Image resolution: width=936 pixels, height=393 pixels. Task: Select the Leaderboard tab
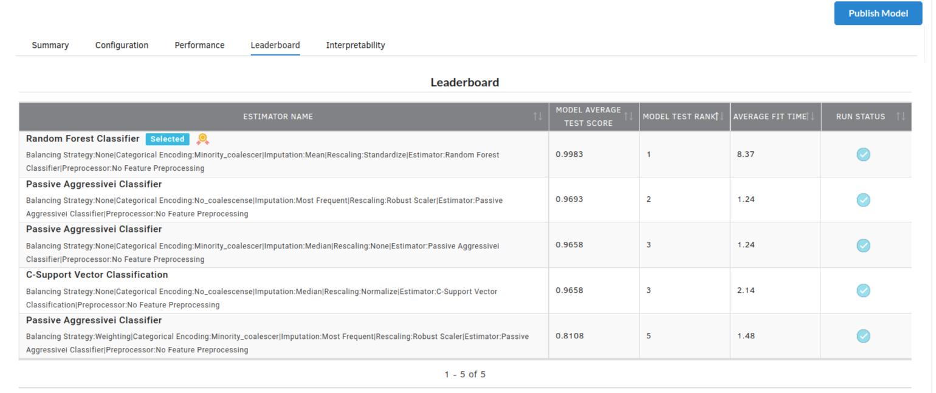[x=275, y=45]
